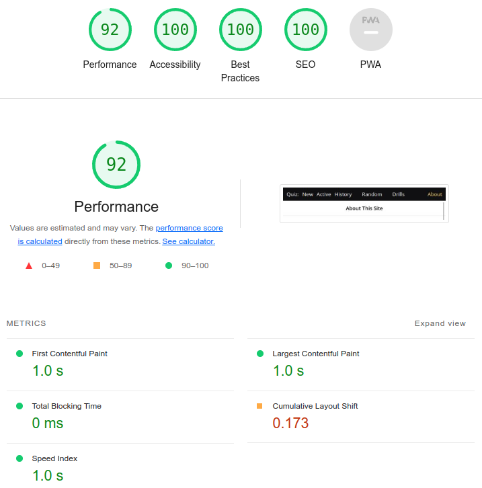The width and height of the screenshot is (482, 488).
Task: Click the orange square 50–89 legend icon
Action: pos(97,266)
